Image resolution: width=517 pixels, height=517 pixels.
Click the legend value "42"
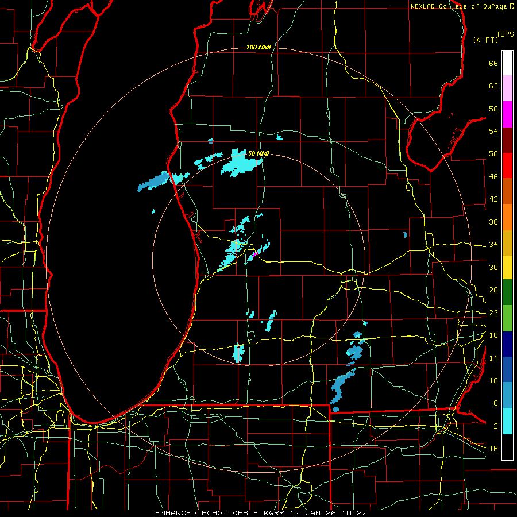click(x=493, y=199)
